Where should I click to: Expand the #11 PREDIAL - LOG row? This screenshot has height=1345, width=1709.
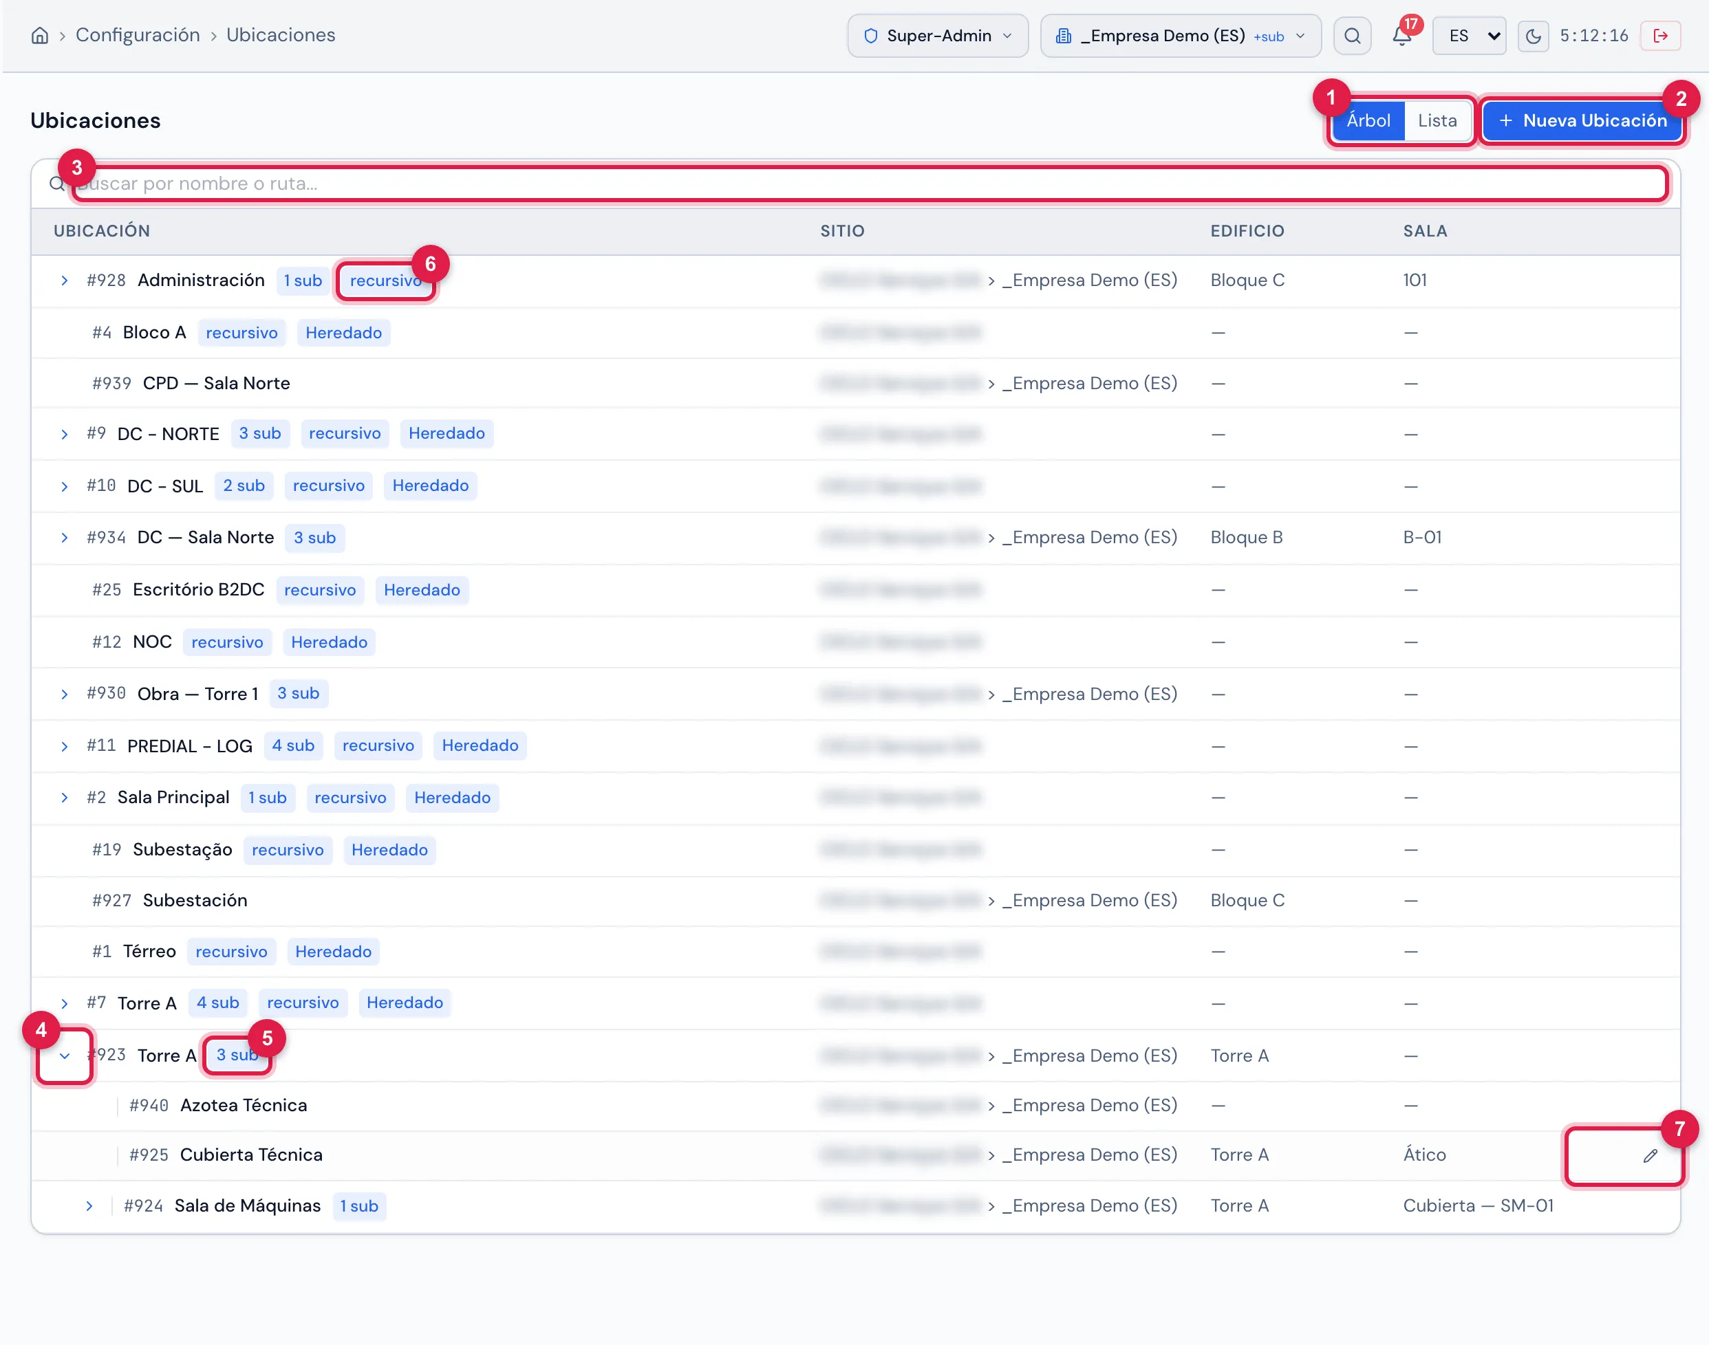[65, 746]
